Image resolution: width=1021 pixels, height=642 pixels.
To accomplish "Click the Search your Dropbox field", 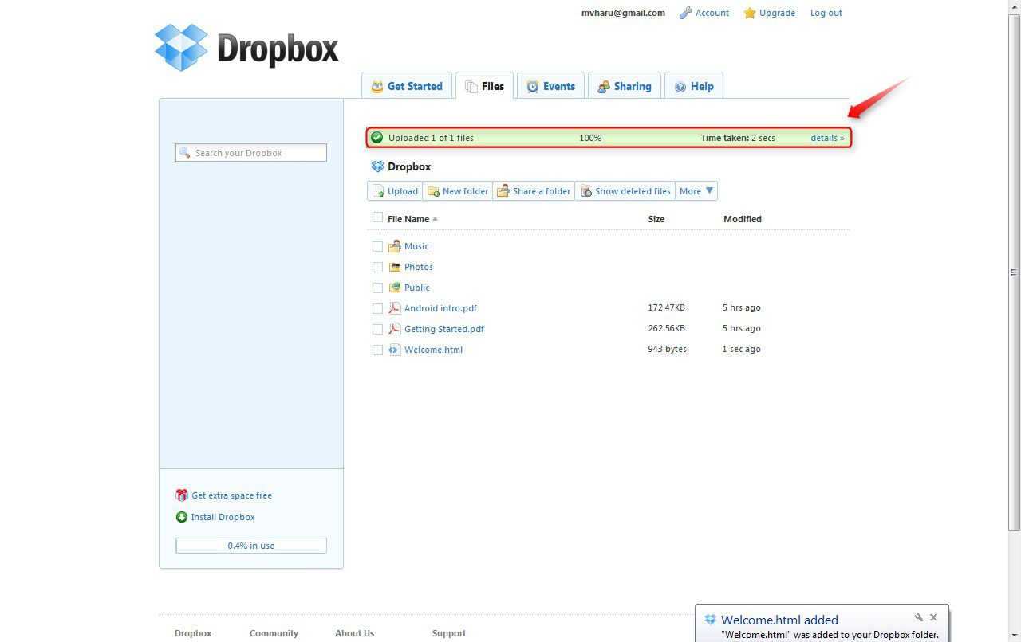I will tap(251, 153).
